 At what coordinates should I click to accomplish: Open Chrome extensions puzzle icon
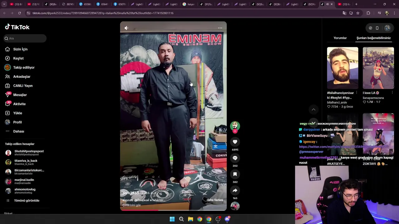click(x=368, y=13)
